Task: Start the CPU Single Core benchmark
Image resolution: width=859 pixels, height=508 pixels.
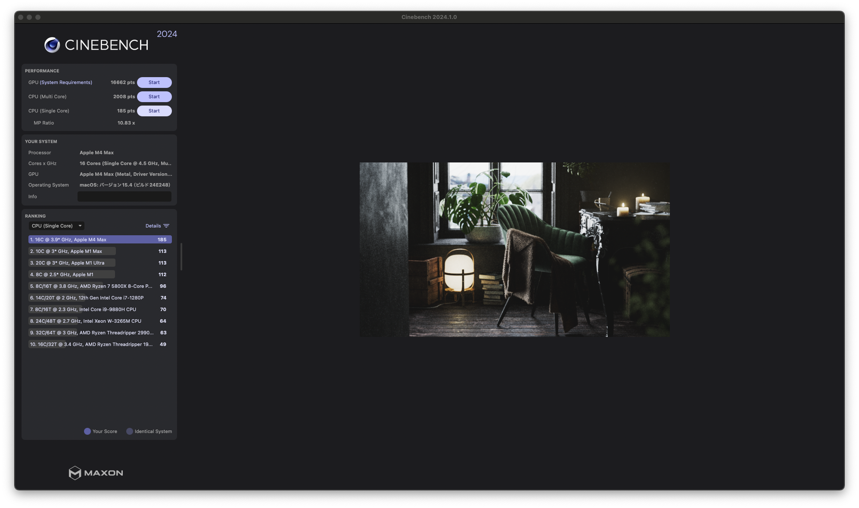Action: point(154,111)
